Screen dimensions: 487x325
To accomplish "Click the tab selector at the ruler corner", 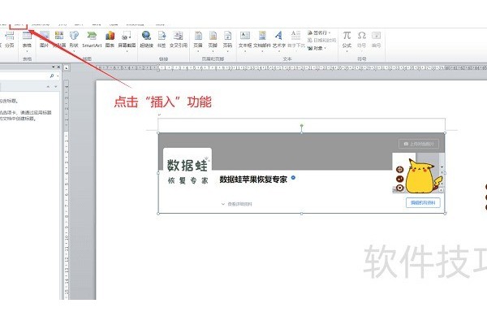I will coord(67,67).
